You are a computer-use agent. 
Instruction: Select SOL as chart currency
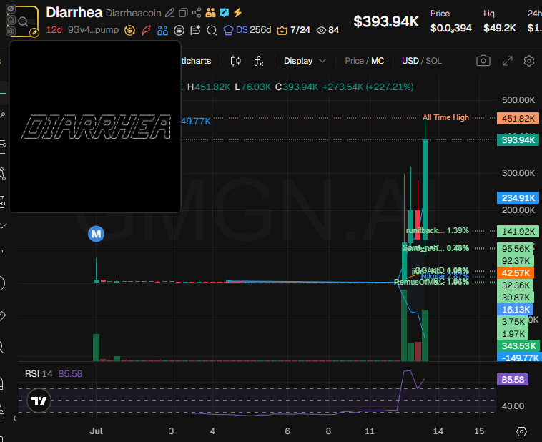click(433, 61)
